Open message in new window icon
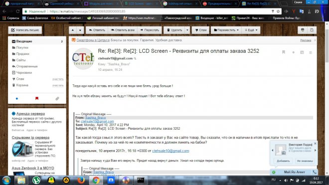The height and width of the screenshot is (185, 329). [312, 30]
